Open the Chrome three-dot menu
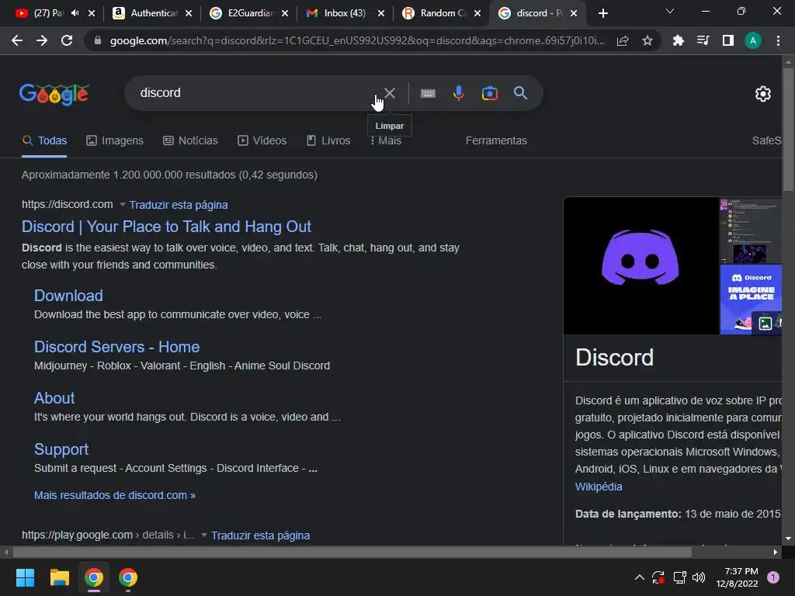Screen dimensions: 795x596 tap(778, 40)
